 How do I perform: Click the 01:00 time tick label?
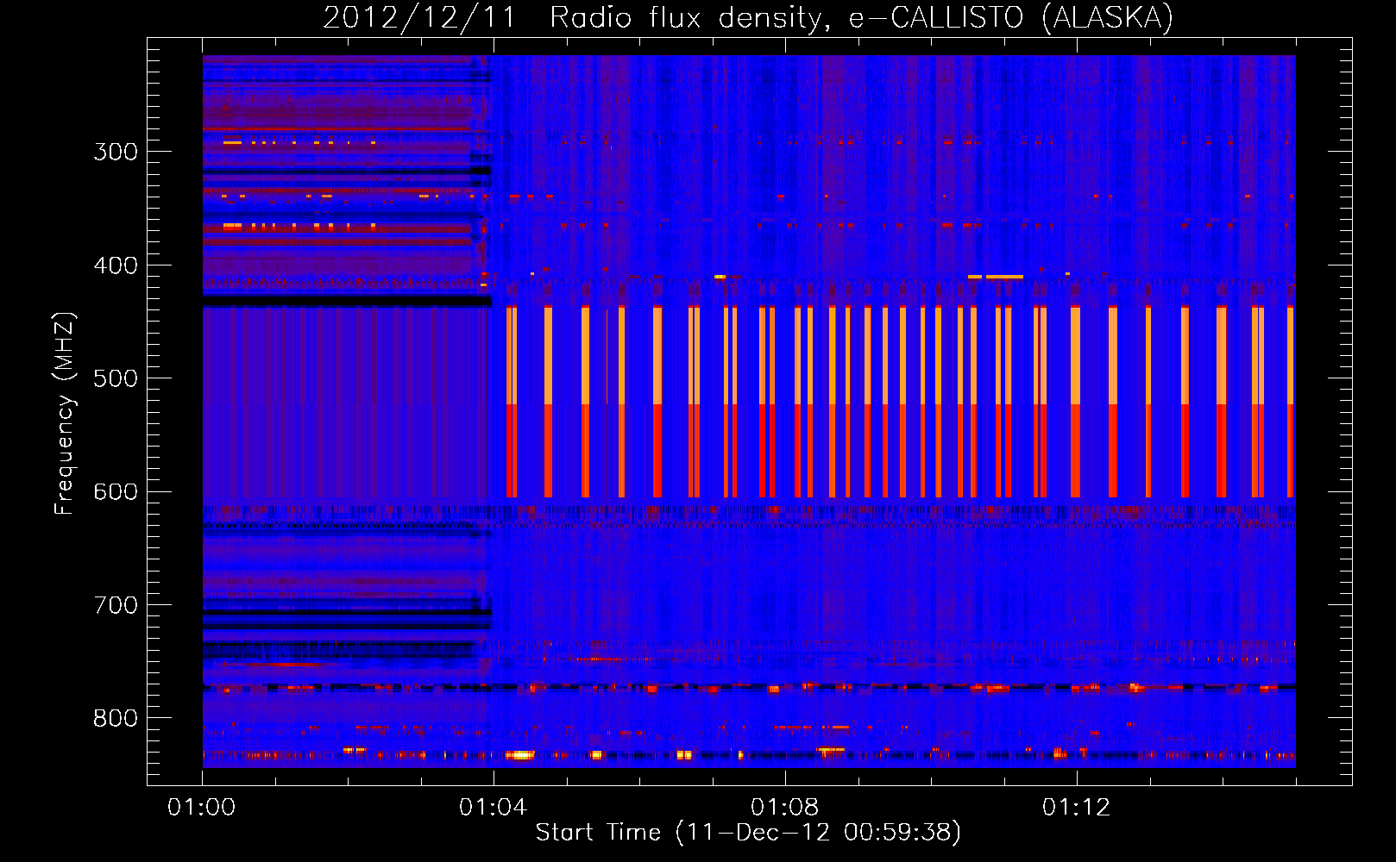point(202,808)
